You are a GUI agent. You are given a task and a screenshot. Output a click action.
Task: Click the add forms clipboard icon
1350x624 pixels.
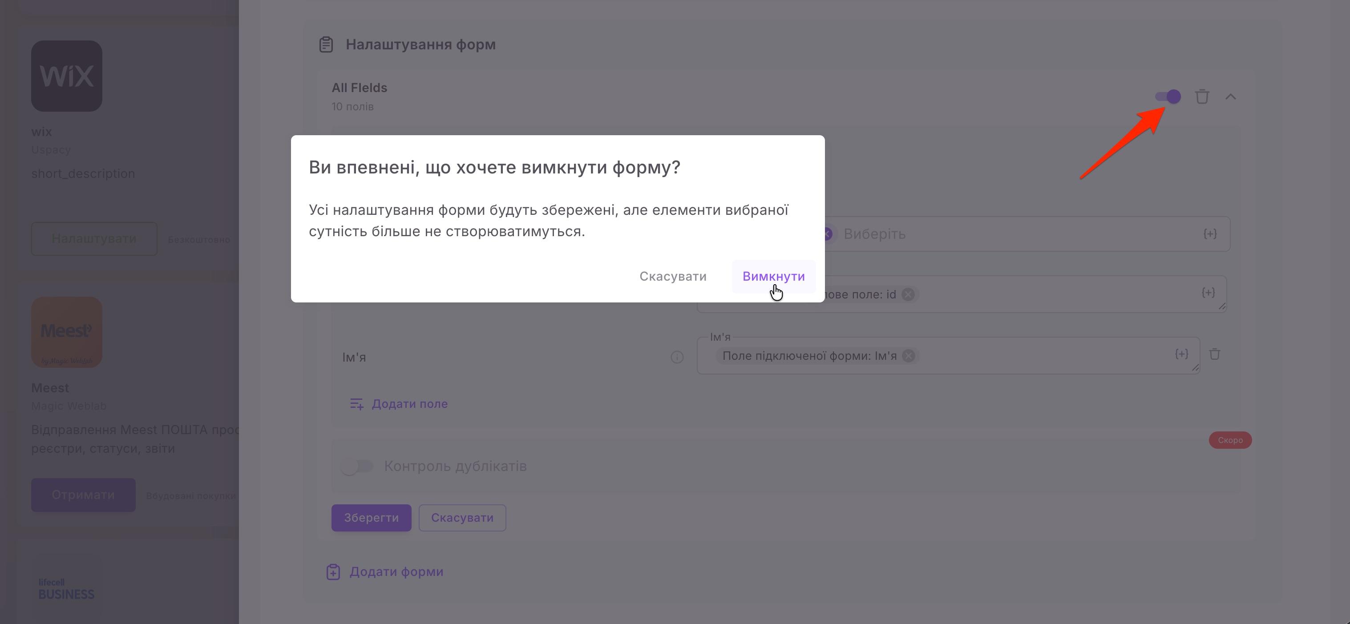333,572
